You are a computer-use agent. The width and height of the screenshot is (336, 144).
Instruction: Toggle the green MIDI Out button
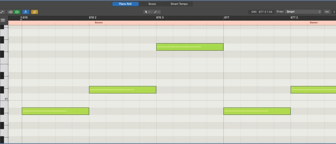pyautogui.click(x=17, y=12)
